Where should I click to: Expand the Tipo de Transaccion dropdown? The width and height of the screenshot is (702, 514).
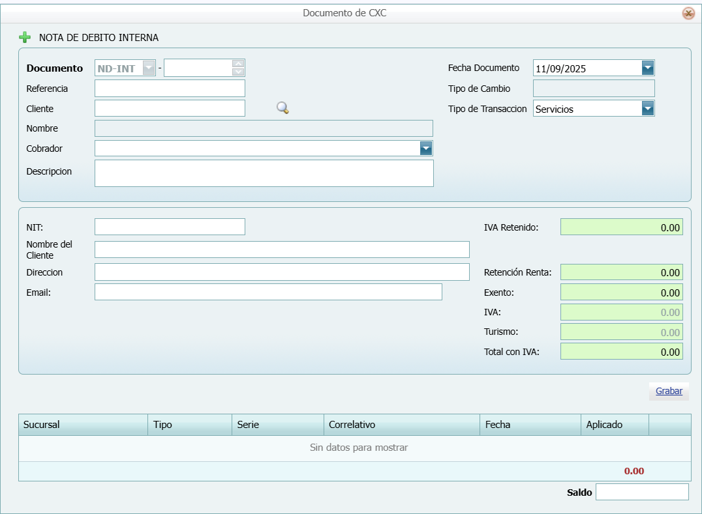pos(647,108)
